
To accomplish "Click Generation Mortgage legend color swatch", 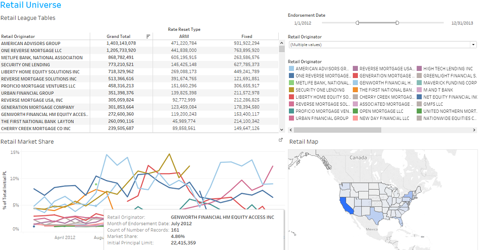I will [355, 76].
